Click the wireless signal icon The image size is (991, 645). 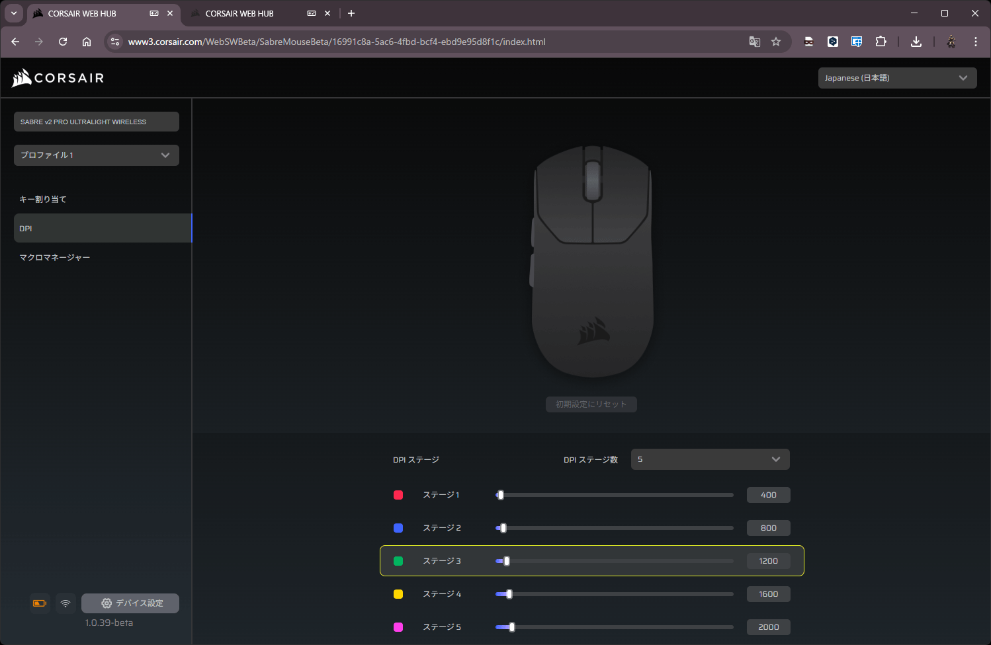point(65,603)
